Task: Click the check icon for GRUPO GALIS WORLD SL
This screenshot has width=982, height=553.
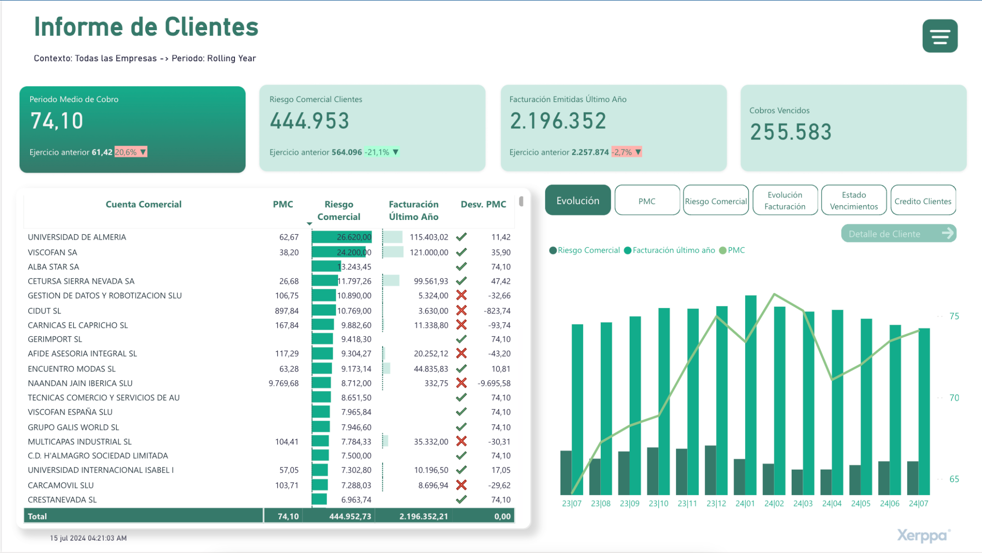Action: click(461, 427)
